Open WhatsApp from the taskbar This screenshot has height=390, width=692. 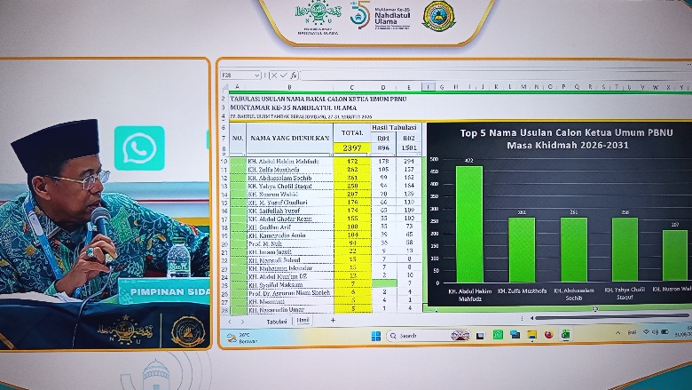498,335
